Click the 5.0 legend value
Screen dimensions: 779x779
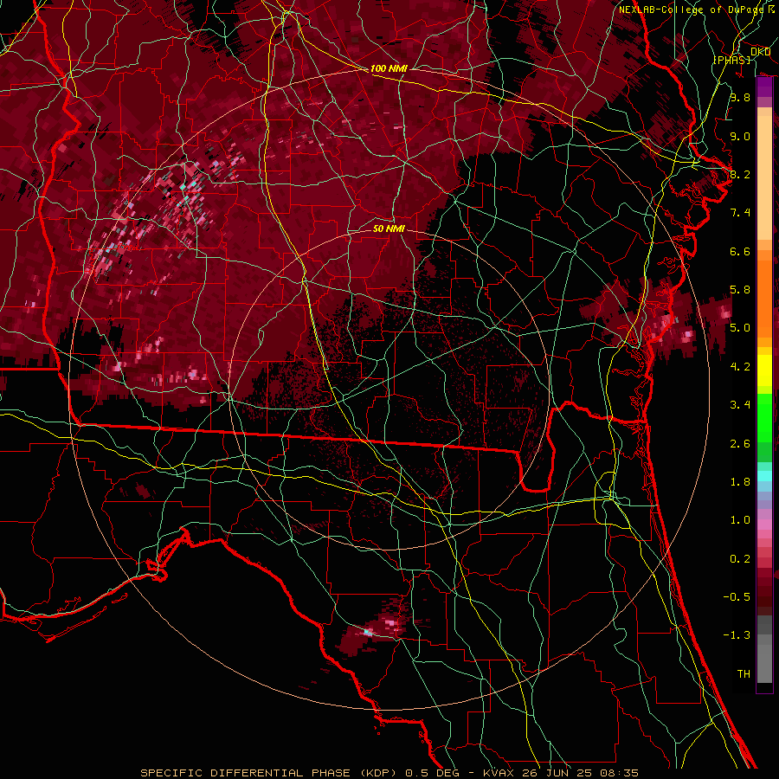740,328
